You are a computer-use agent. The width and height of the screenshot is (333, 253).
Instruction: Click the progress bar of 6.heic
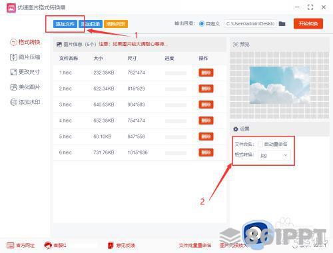click(x=176, y=153)
